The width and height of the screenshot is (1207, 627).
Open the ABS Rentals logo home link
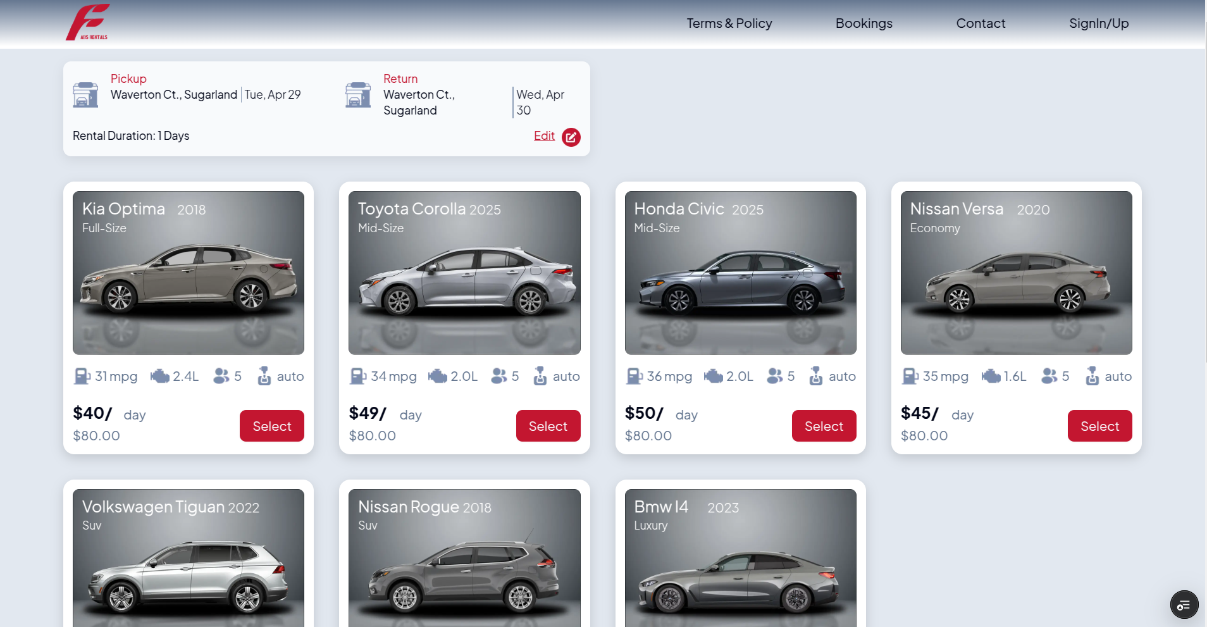(88, 22)
